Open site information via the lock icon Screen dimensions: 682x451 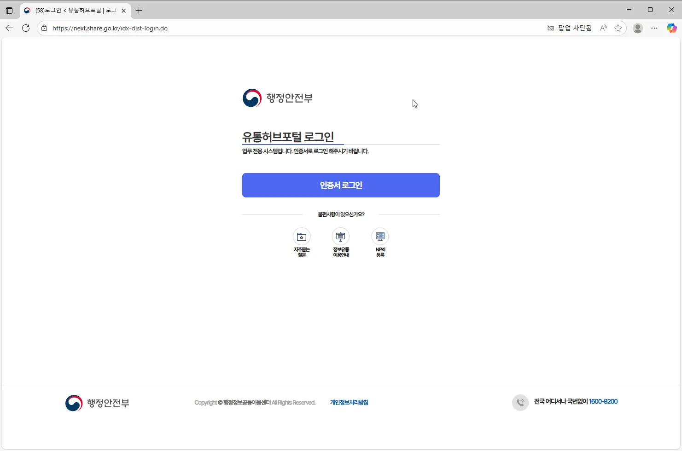click(x=44, y=28)
